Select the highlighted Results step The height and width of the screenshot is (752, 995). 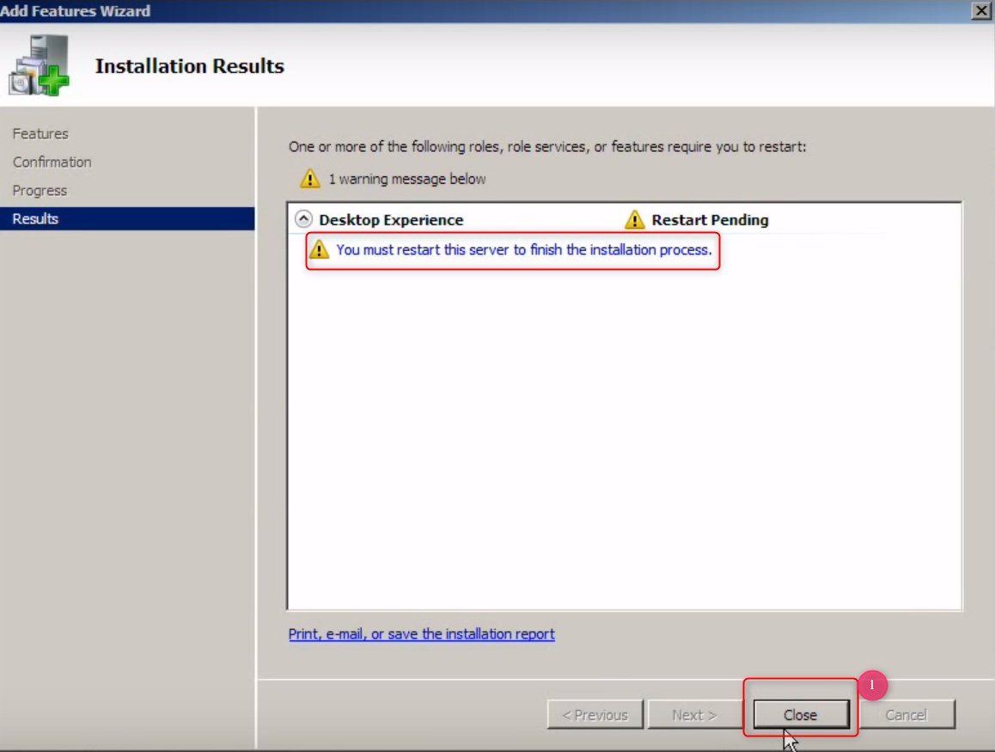point(36,219)
